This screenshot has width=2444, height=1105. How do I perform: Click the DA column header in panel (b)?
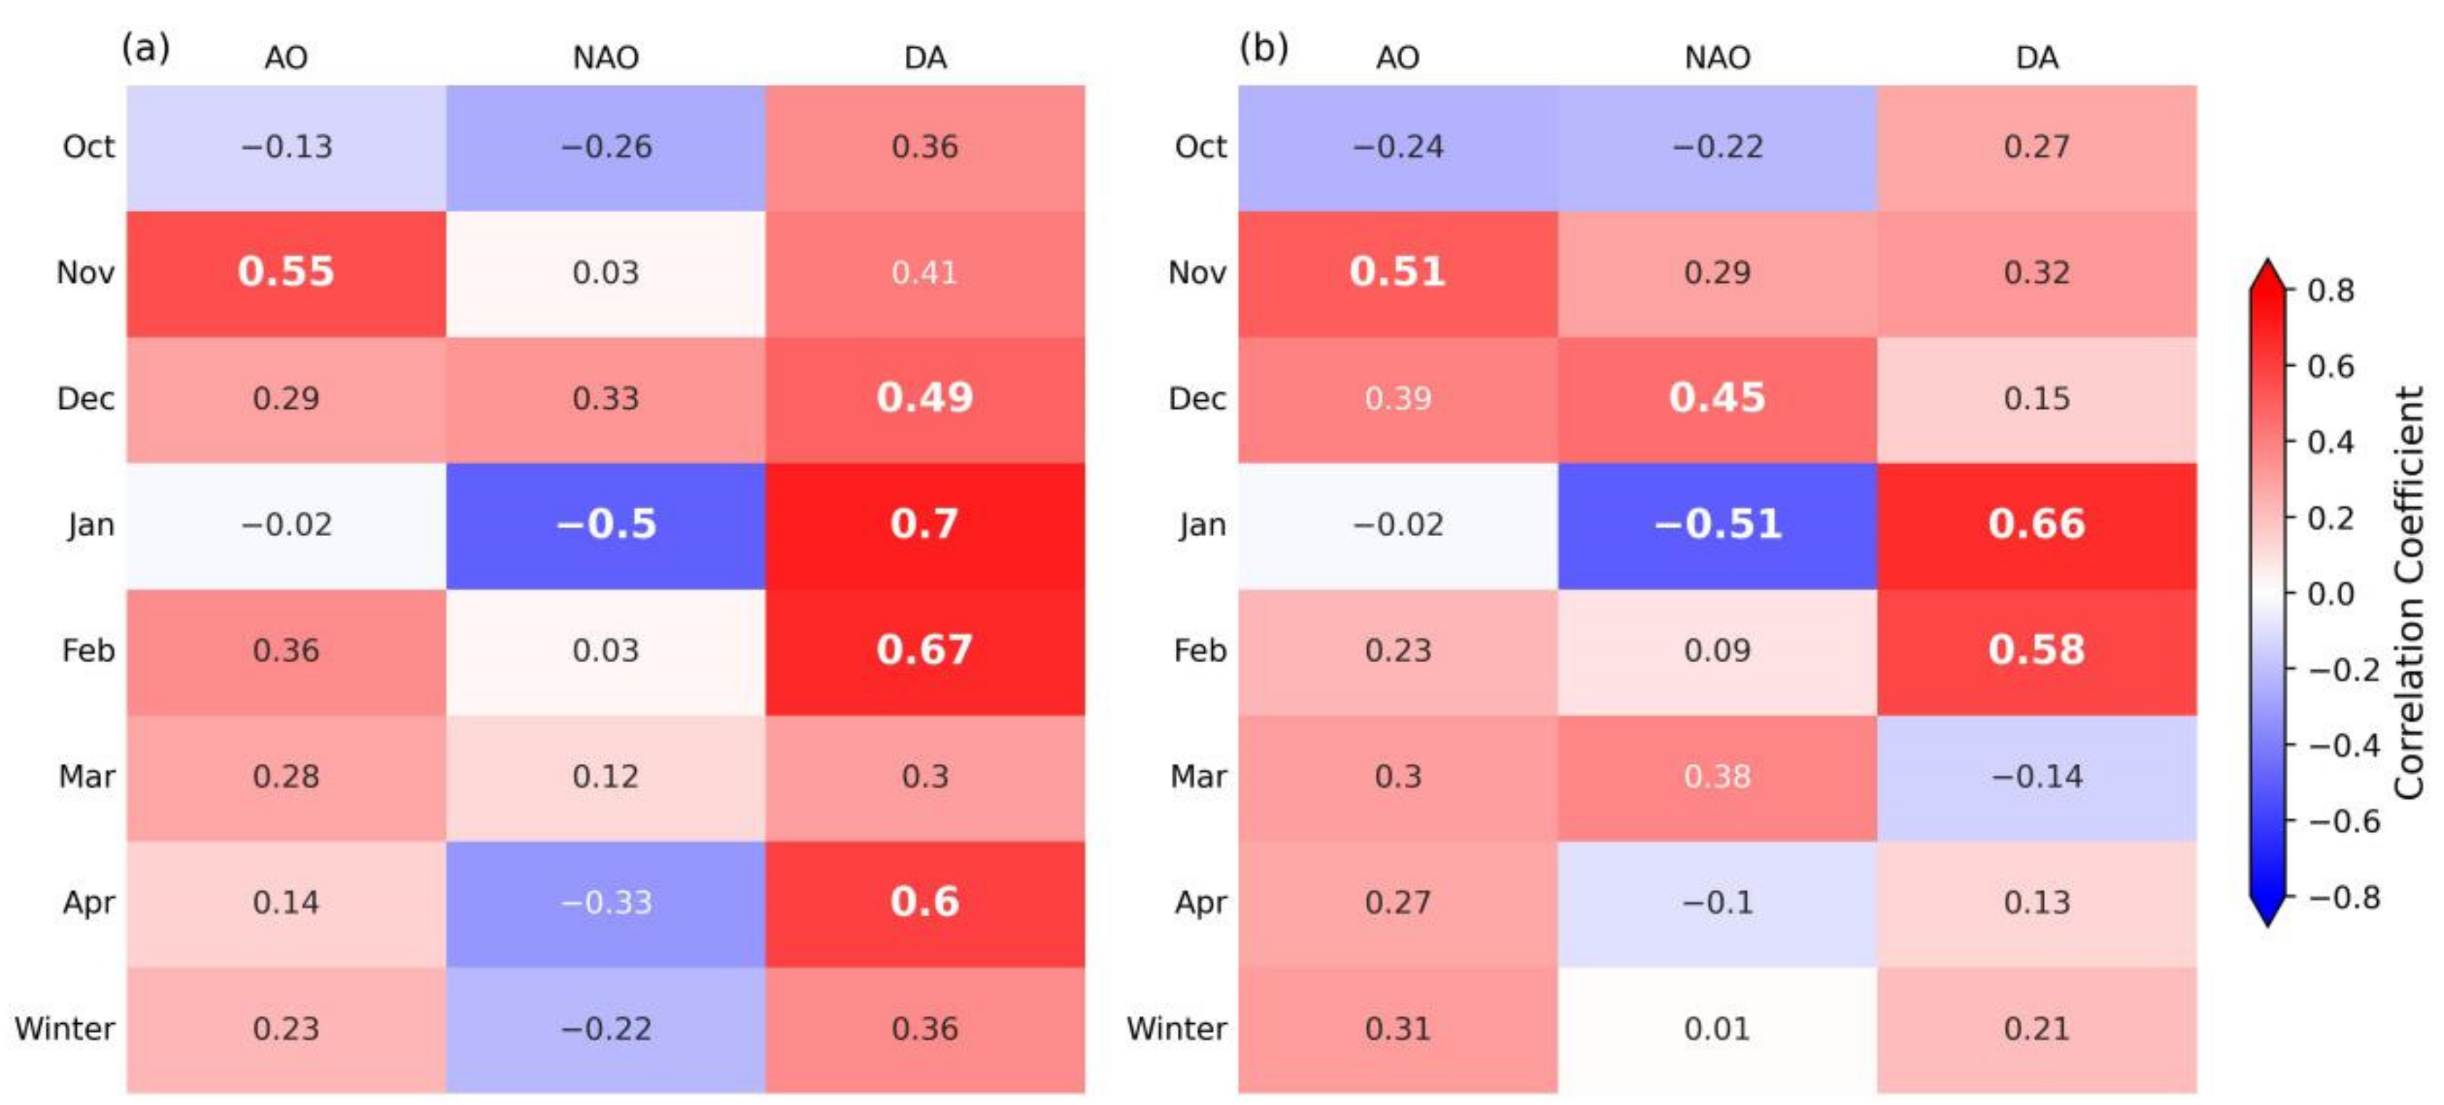click(2037, 58)
